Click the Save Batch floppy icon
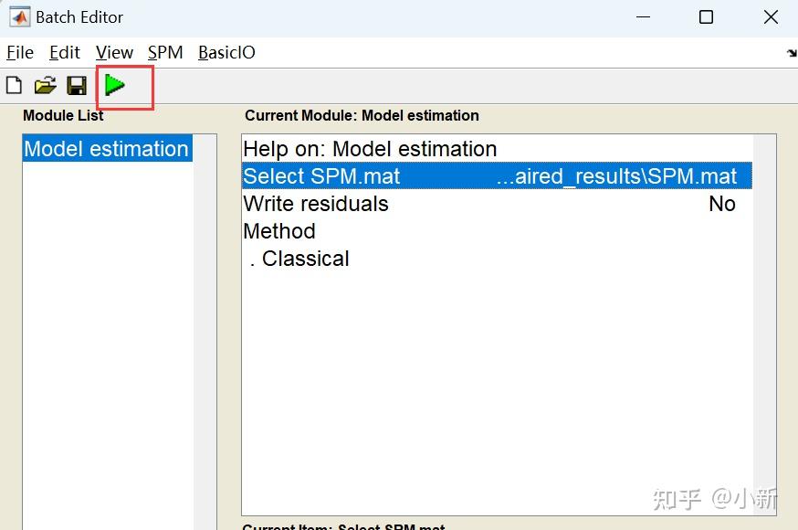The height and width of the screenshot is (530, 798). [77, 86]
